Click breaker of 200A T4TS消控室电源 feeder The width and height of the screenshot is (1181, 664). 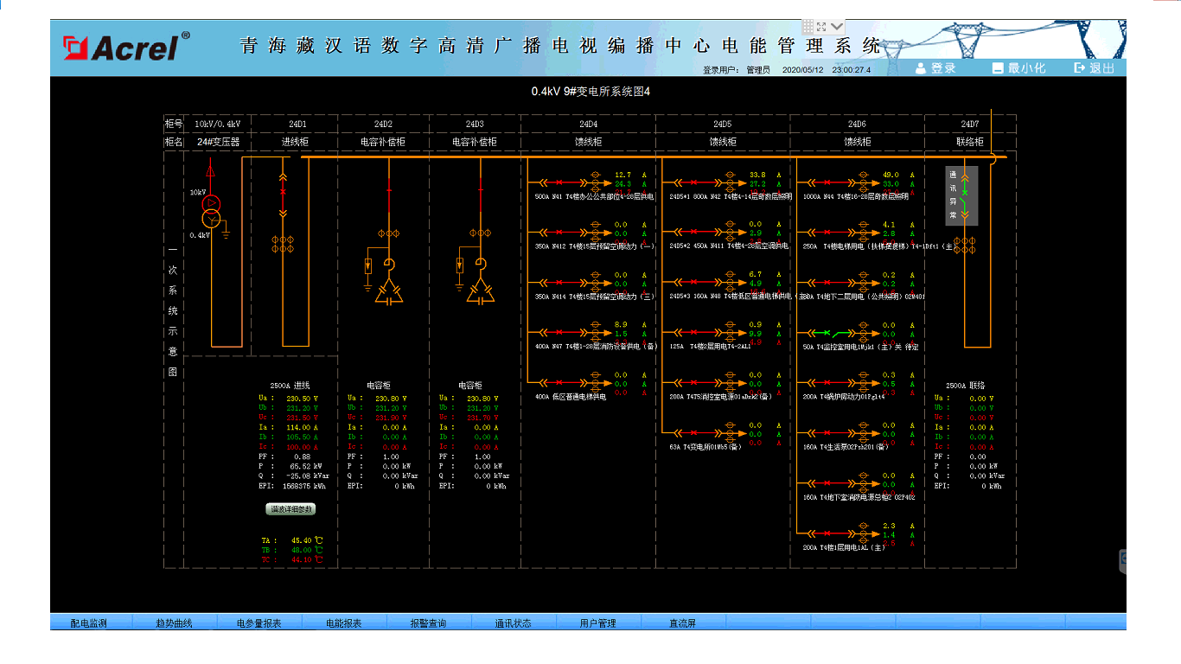click(694, 383)
